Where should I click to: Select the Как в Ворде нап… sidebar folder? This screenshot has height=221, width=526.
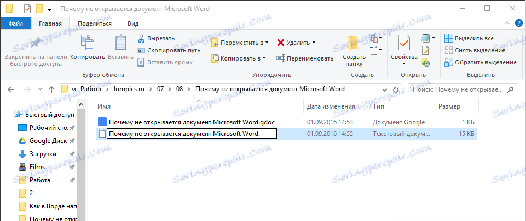click(48, 206)
